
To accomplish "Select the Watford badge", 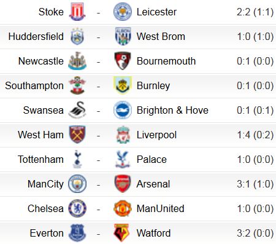I will pos(123,233).
